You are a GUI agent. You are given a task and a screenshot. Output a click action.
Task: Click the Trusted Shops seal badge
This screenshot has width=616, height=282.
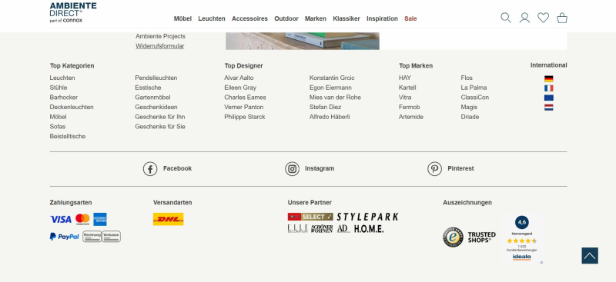[453, 237]
